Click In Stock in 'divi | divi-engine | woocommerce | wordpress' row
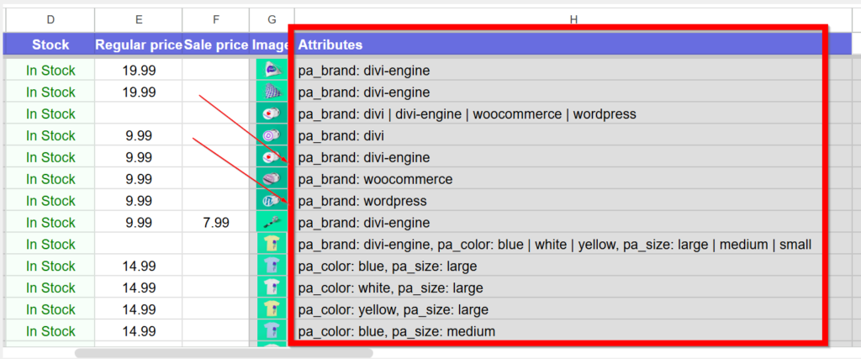The width and height of the screenshot is (861, 359). tap(50, 114)
